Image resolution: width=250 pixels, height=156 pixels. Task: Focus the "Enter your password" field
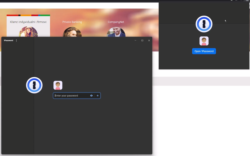pyautogui.click(x=71, y=96)
